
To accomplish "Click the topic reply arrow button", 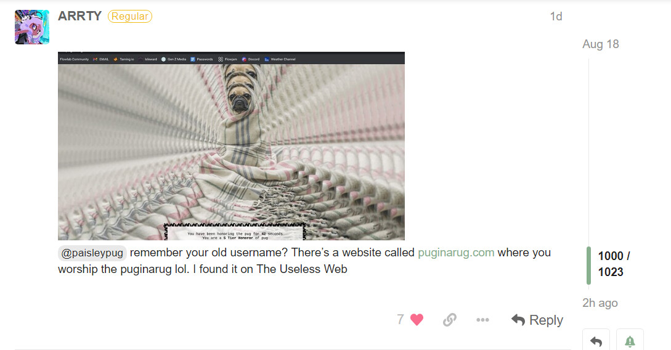I will [x=596, y=341].
